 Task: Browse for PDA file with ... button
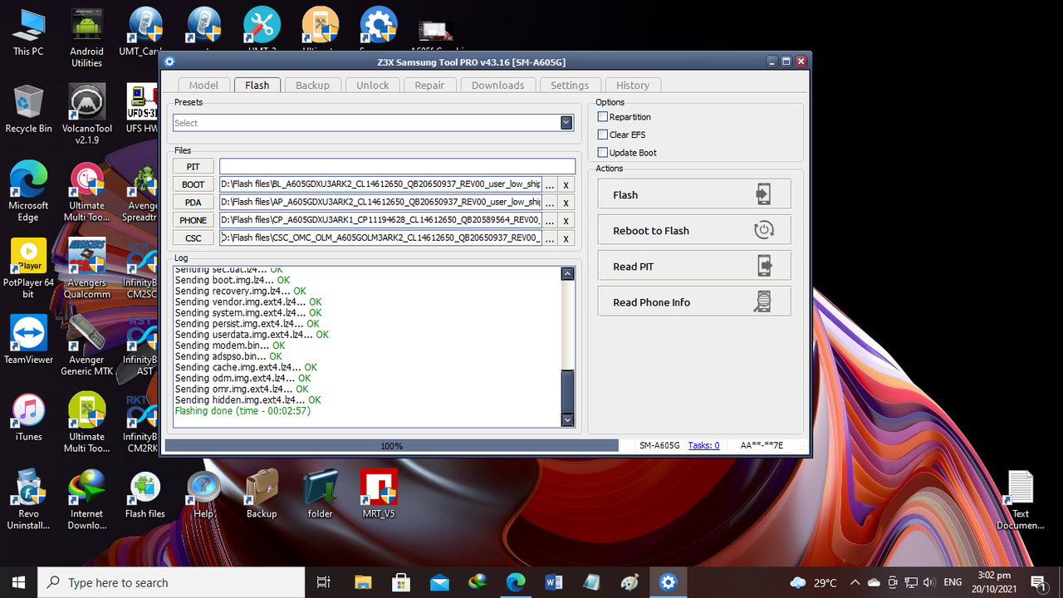click(550, 203)
